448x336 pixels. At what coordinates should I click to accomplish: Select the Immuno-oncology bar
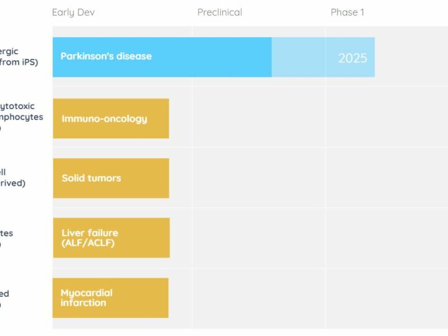[x=111, y=119]
